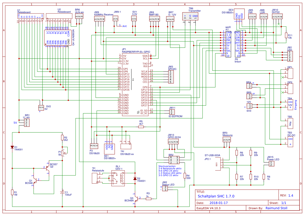305x216 pixels.
Task: Click the JW10 DHT22 connector symbol
Action: [277, 16]
